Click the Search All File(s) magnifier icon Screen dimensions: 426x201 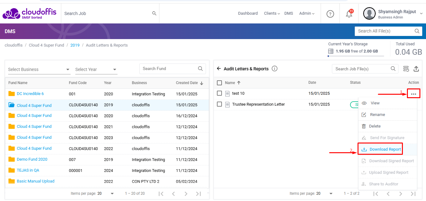(x=417, y=31)
